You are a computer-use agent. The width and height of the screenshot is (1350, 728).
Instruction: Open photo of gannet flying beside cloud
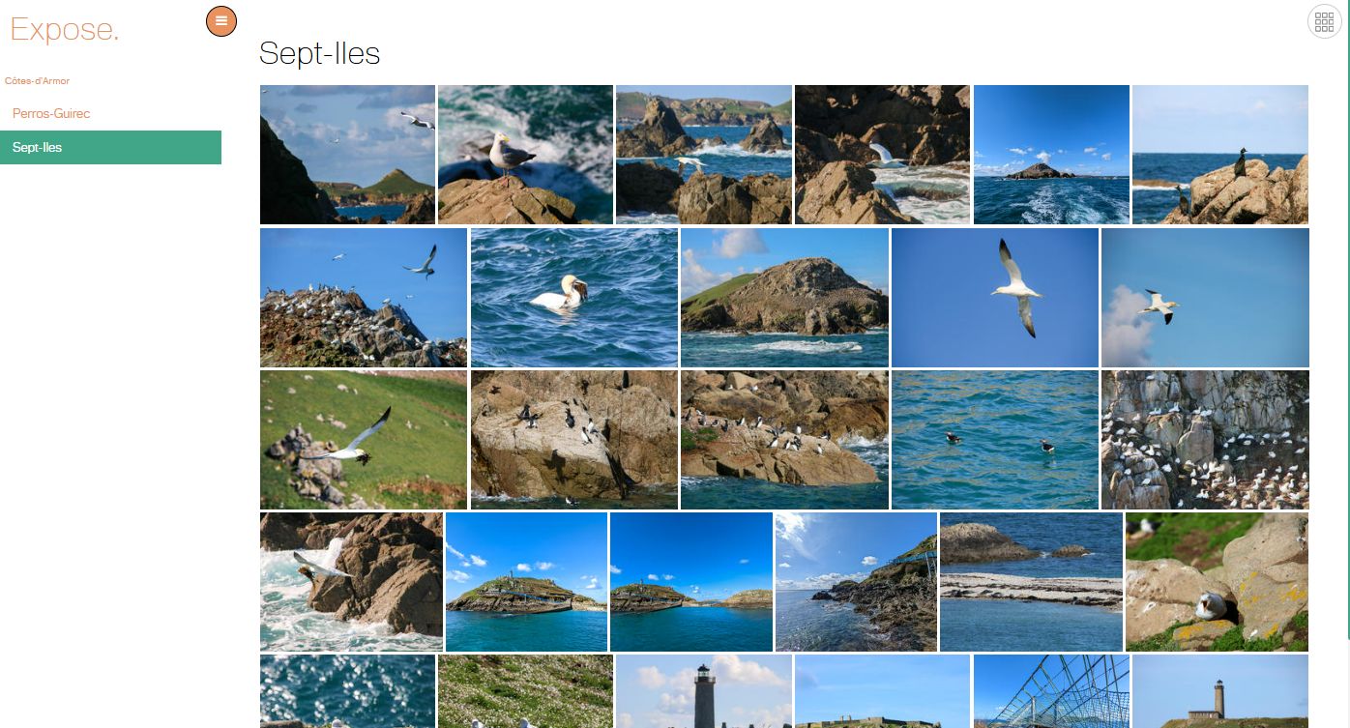pyautogui.click(x=1205, y=298)
